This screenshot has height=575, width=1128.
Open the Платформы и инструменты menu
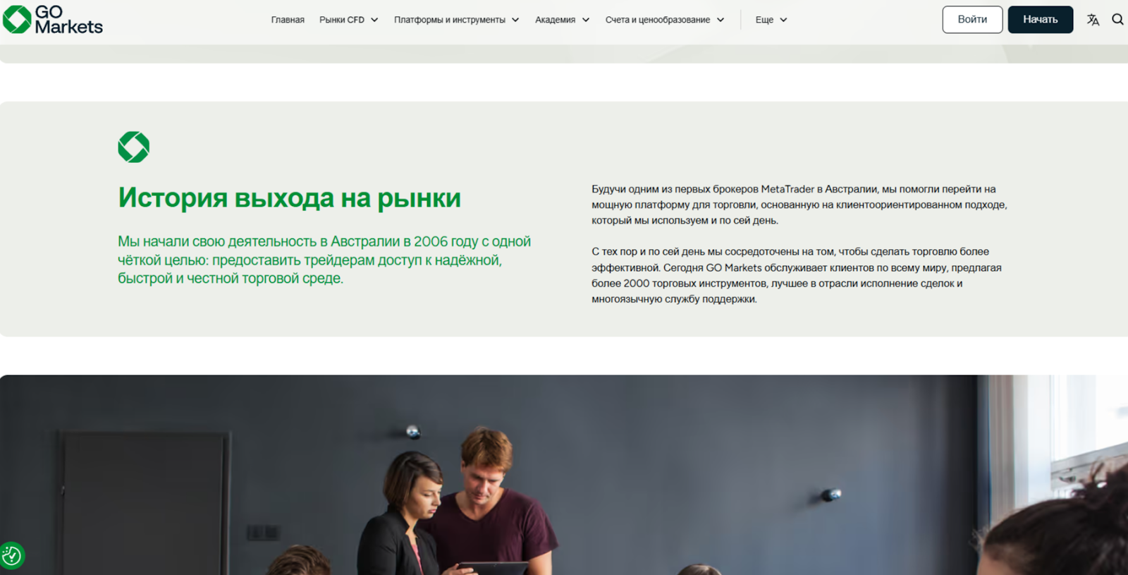456,20
